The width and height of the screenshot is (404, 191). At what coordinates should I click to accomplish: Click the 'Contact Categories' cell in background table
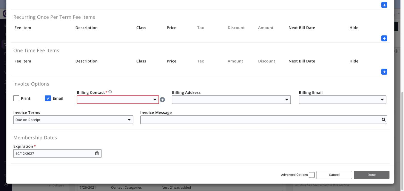(126, 187)
